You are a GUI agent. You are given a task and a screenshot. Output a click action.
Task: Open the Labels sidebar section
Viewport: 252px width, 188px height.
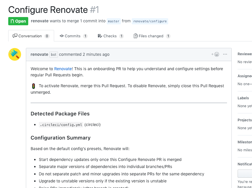243,98
